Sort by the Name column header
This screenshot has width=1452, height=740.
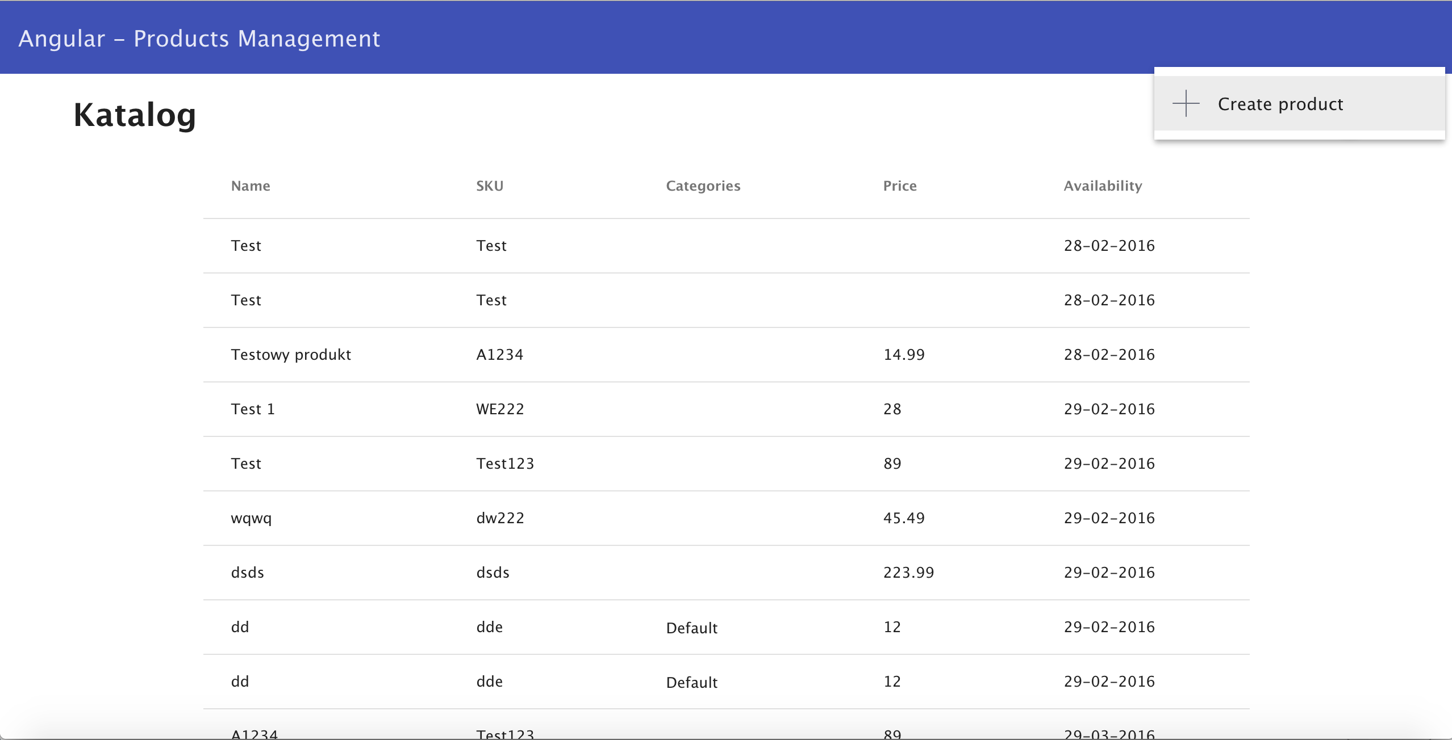(x=251, y=186)
